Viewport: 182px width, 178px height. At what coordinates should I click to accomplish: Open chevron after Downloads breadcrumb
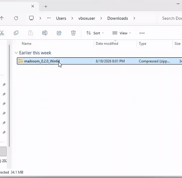[x=134, y=18]
